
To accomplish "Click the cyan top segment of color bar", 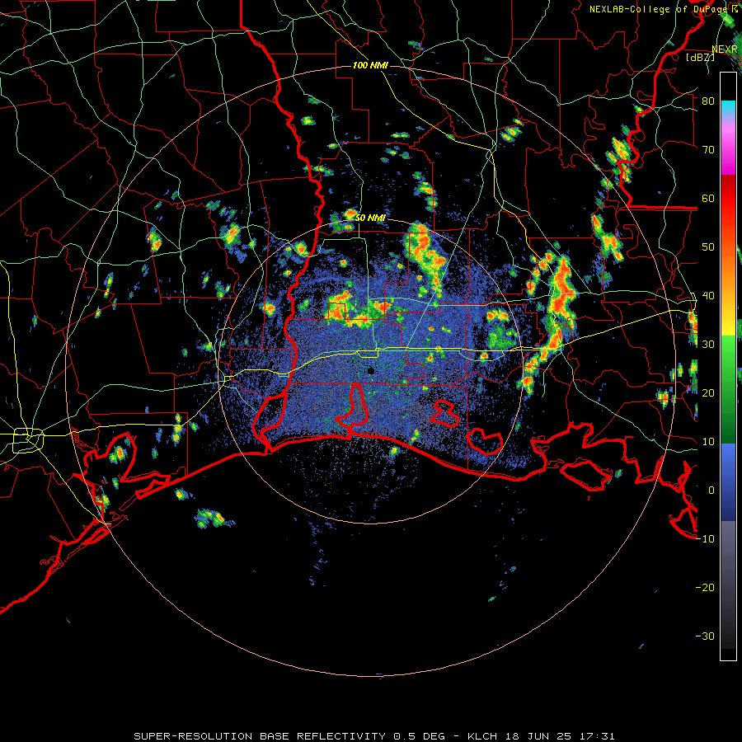I will pos(728,107).
